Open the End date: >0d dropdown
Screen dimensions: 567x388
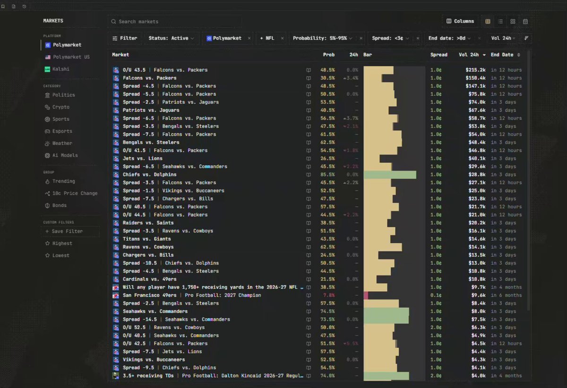point(450,38)
